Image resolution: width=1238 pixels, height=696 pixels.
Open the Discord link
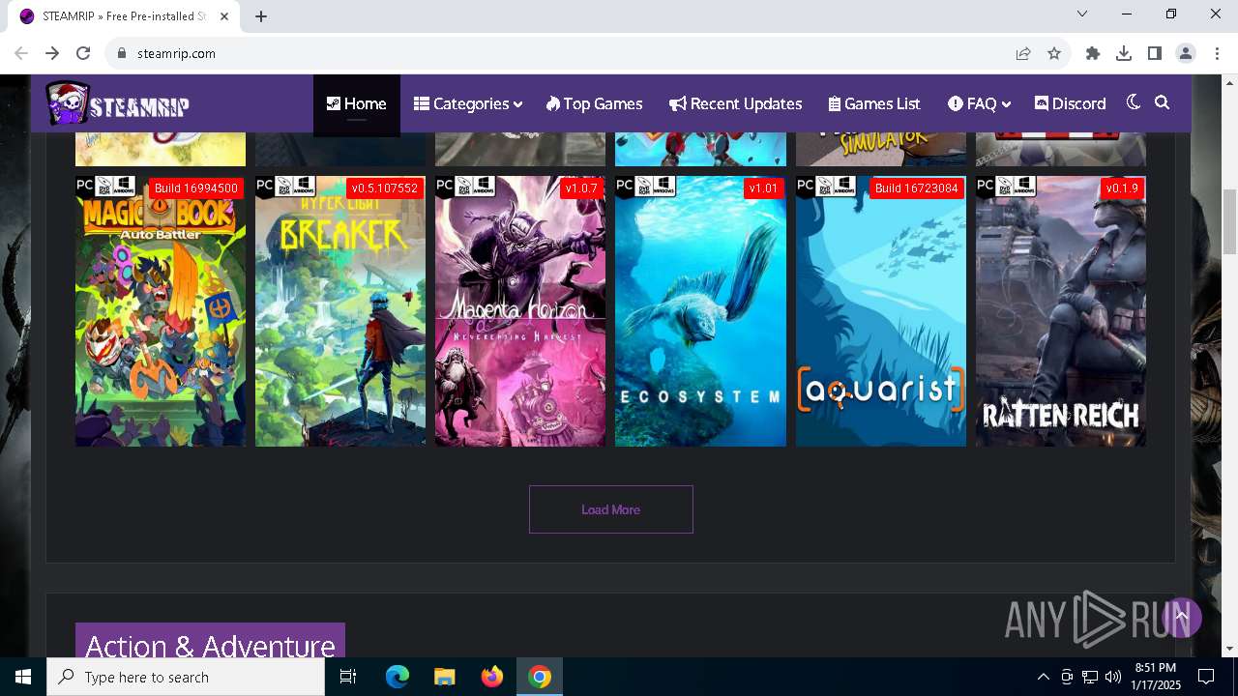pos(1070,103)
